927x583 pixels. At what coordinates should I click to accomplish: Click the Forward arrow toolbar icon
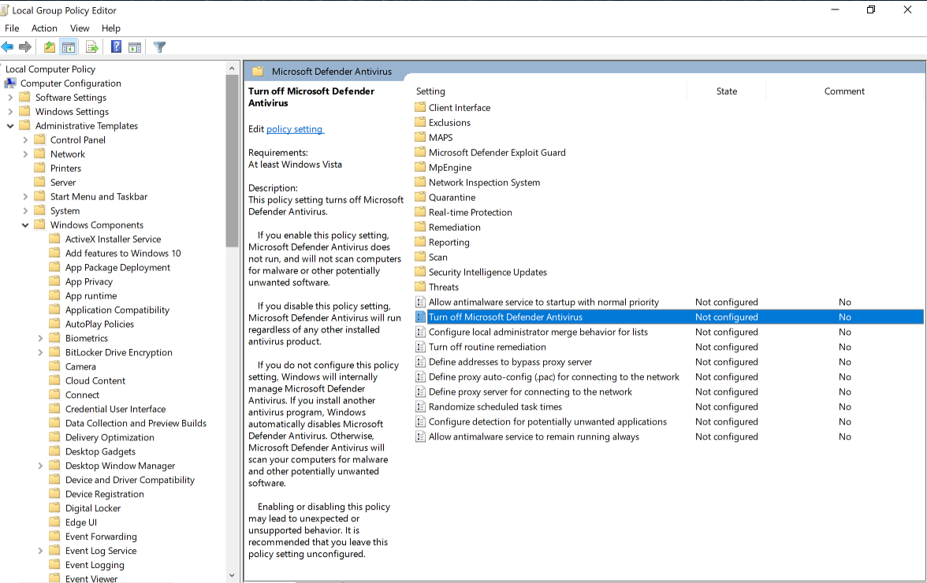pos(25,47)
